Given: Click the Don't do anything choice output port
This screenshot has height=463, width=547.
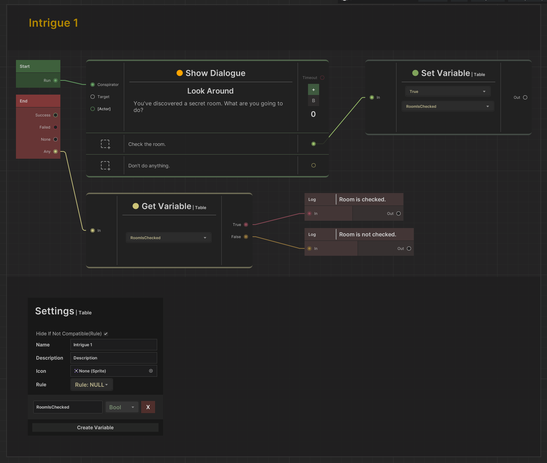Looking at the screenshot, I should point(314,166).
